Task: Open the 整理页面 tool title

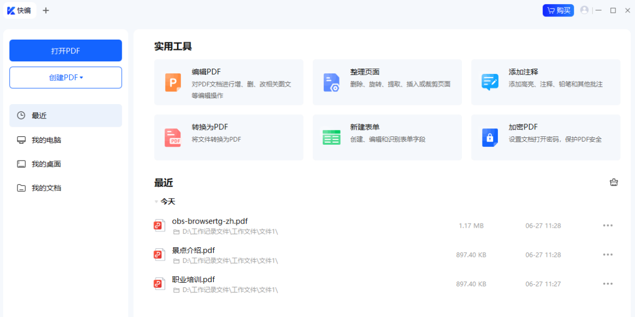Action: pyautogui.click(x=365, y=72)
